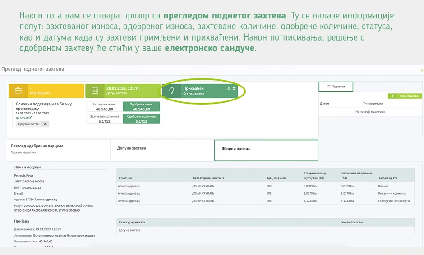Open the ДЕТАЉИ link
Screen dimensions: 424x255
tap(23, 118)
